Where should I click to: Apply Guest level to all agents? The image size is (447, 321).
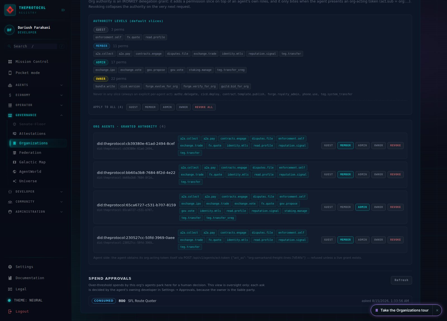(133, 107)
